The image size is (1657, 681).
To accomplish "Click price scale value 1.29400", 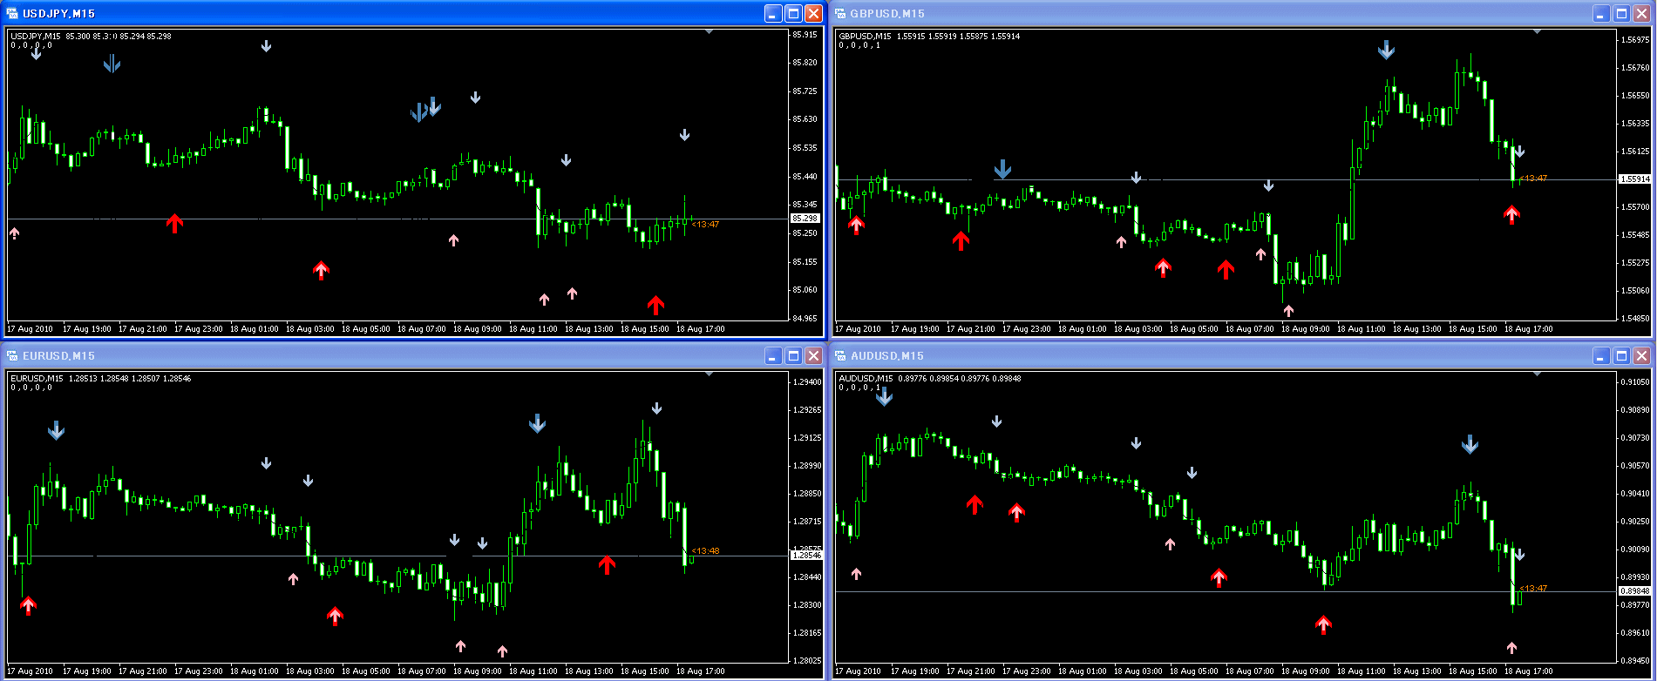I will tap(807, 382).
